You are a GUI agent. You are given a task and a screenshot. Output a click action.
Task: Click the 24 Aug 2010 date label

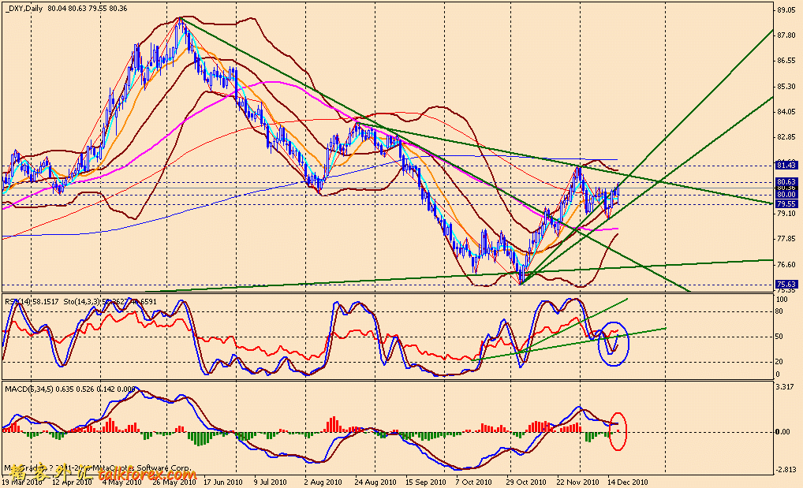click(x=375, y=482)
